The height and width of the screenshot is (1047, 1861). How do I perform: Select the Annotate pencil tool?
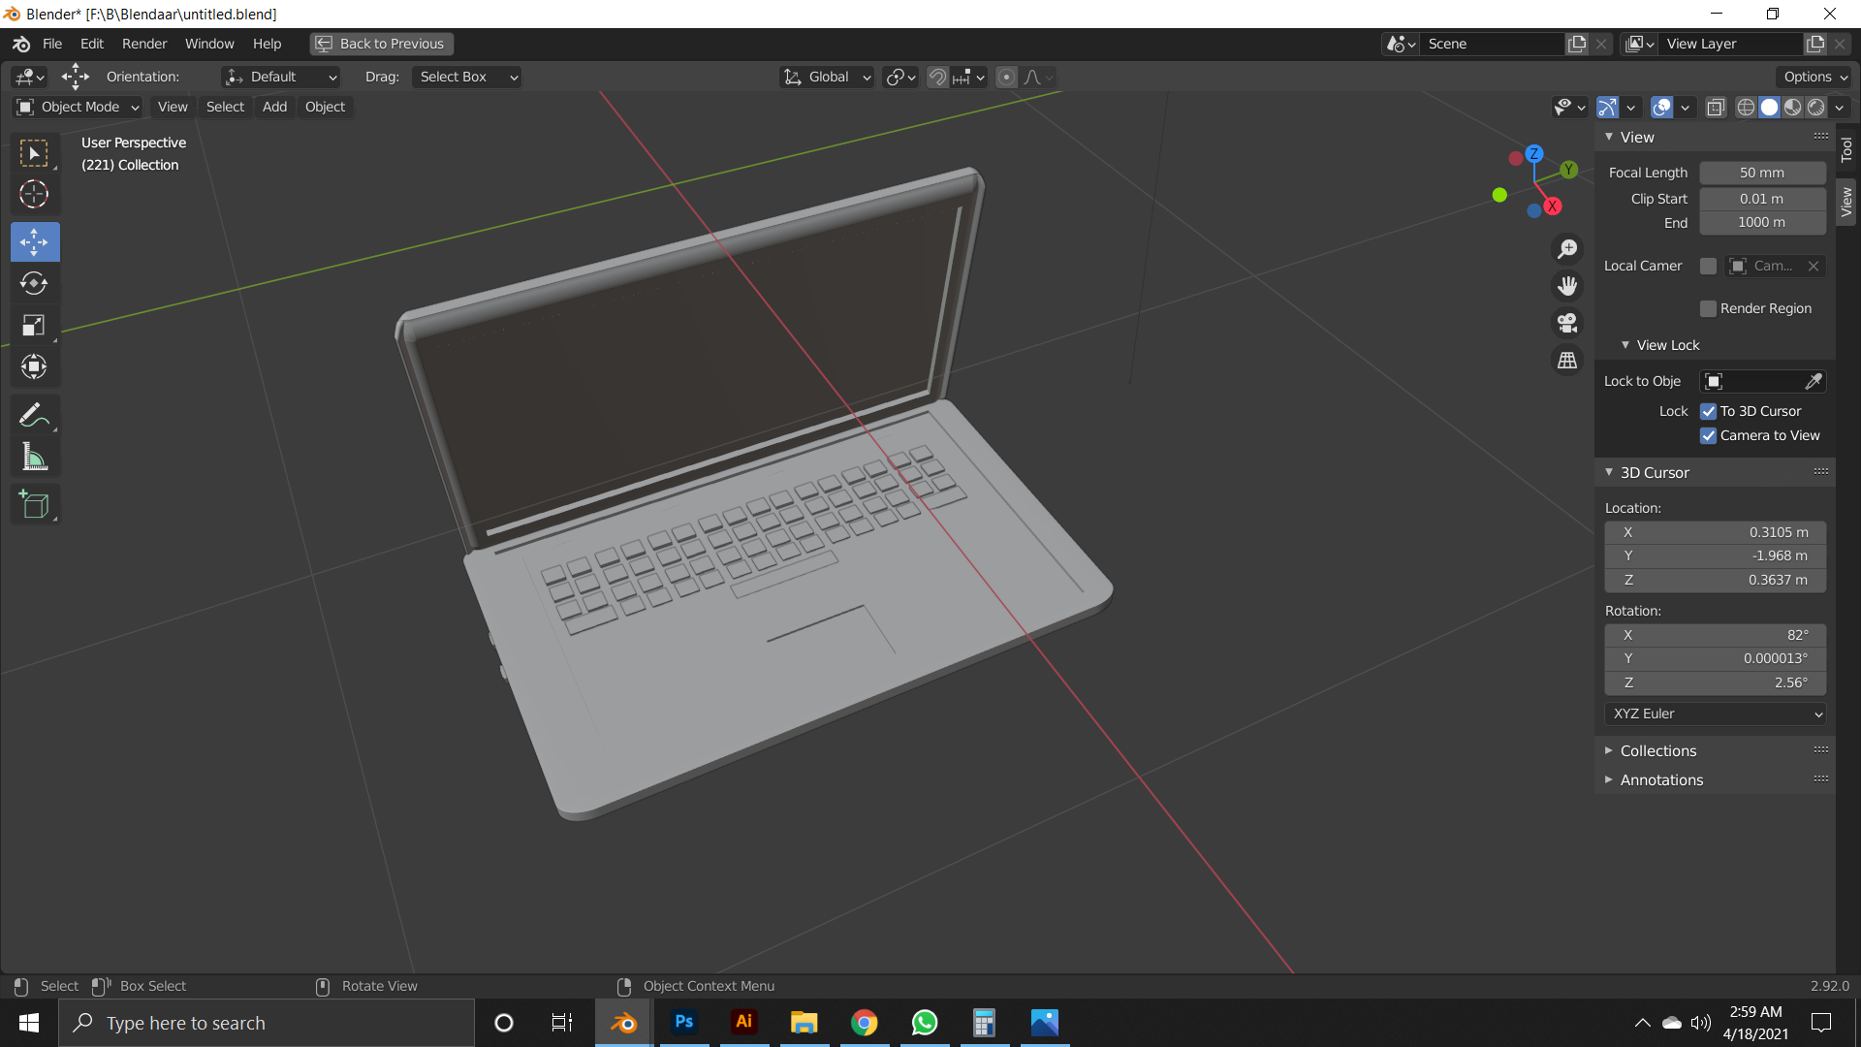(34, 415)
